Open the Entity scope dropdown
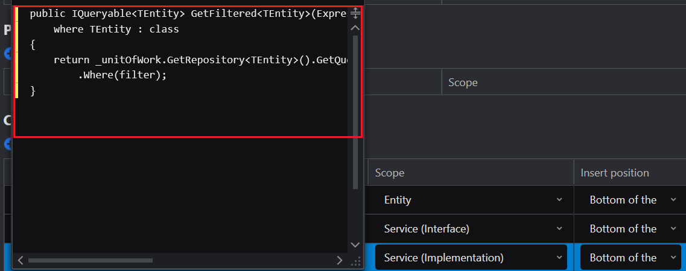Image resolution: width=686 pixels, height=271 pixels. [471, 200]
